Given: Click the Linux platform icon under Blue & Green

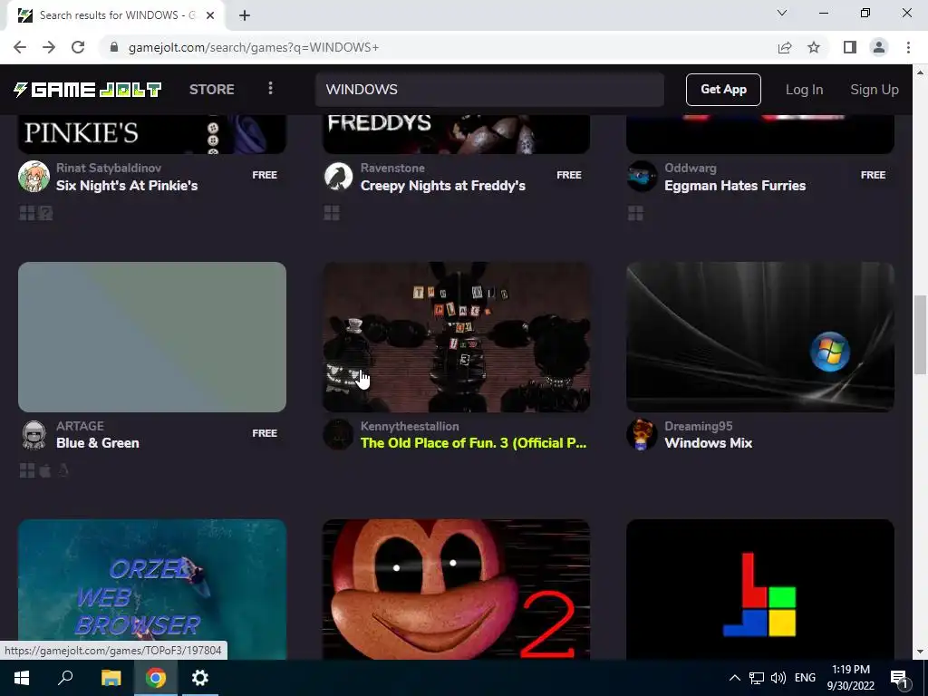Looking at the screenshot, I should tap(63, 470).
